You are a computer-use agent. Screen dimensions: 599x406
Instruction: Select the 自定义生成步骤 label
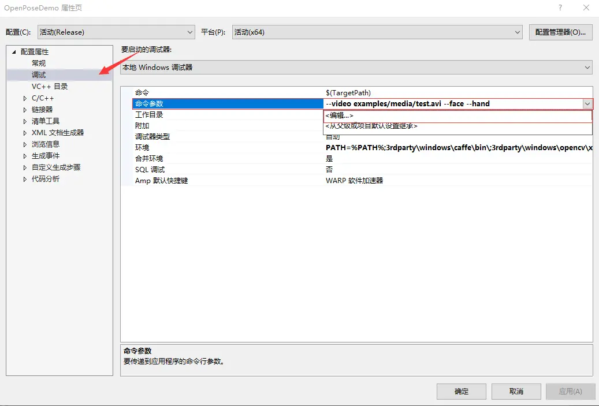56,167
